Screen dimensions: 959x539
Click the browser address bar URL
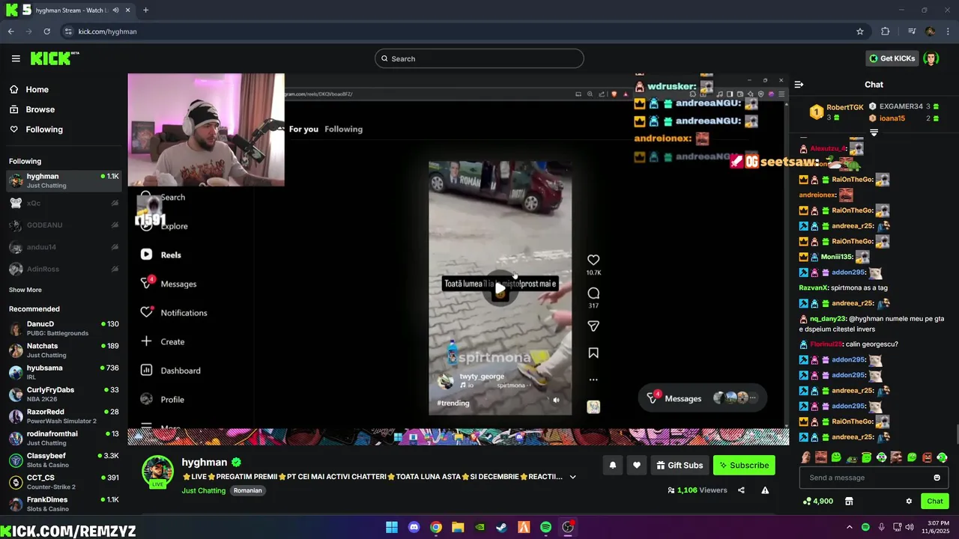pos(107,31)
